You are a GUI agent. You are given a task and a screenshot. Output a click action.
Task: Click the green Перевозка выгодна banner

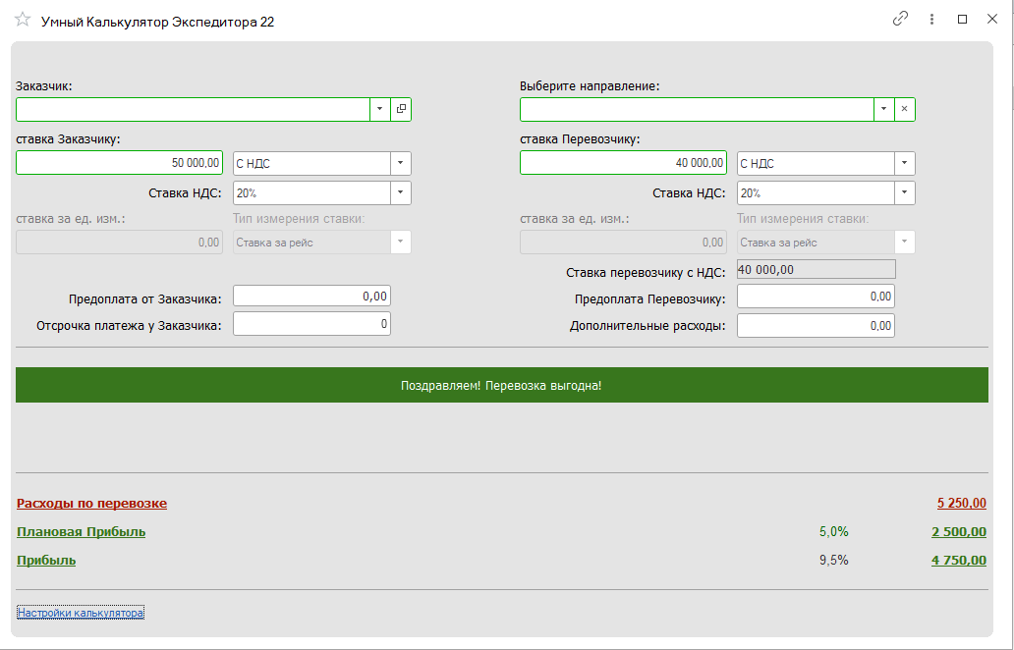coord(502,385)
